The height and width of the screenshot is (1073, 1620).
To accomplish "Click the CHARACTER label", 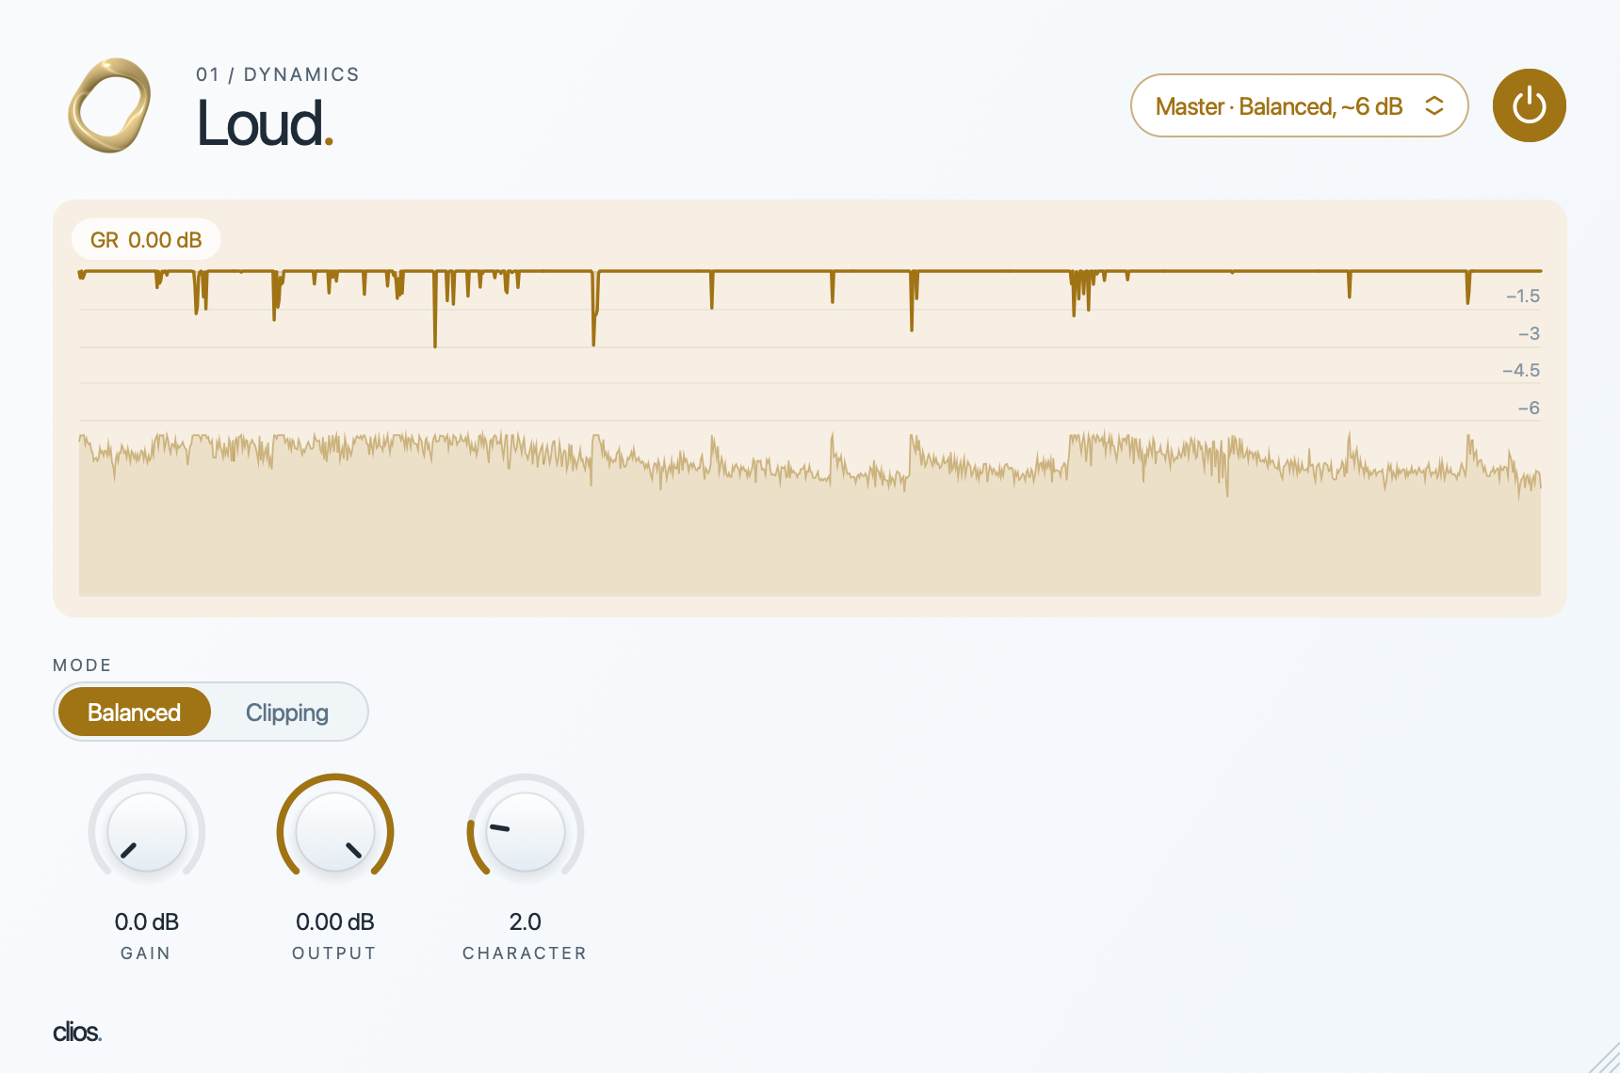I will [525, 953].
